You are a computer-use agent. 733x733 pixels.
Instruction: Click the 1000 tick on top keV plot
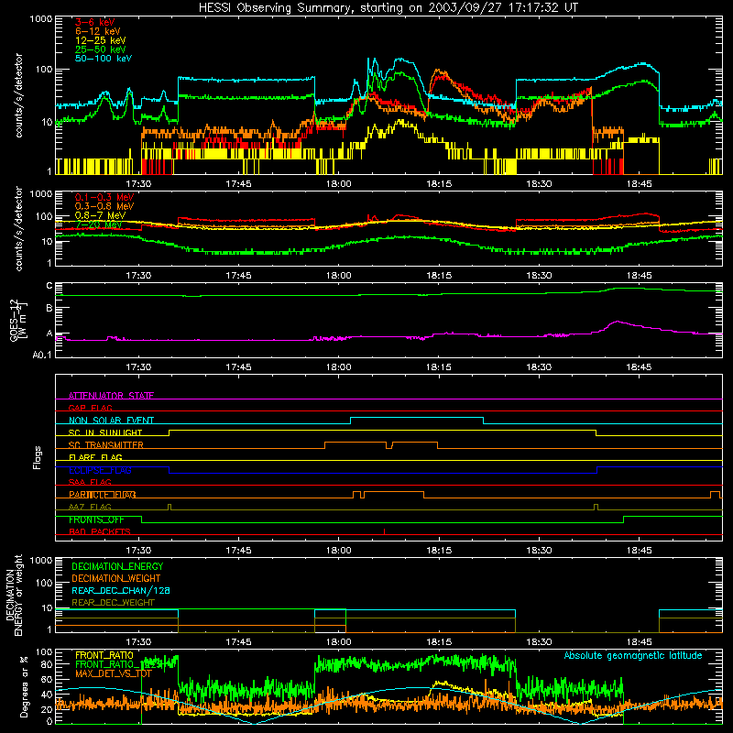(x=41, y=19)
